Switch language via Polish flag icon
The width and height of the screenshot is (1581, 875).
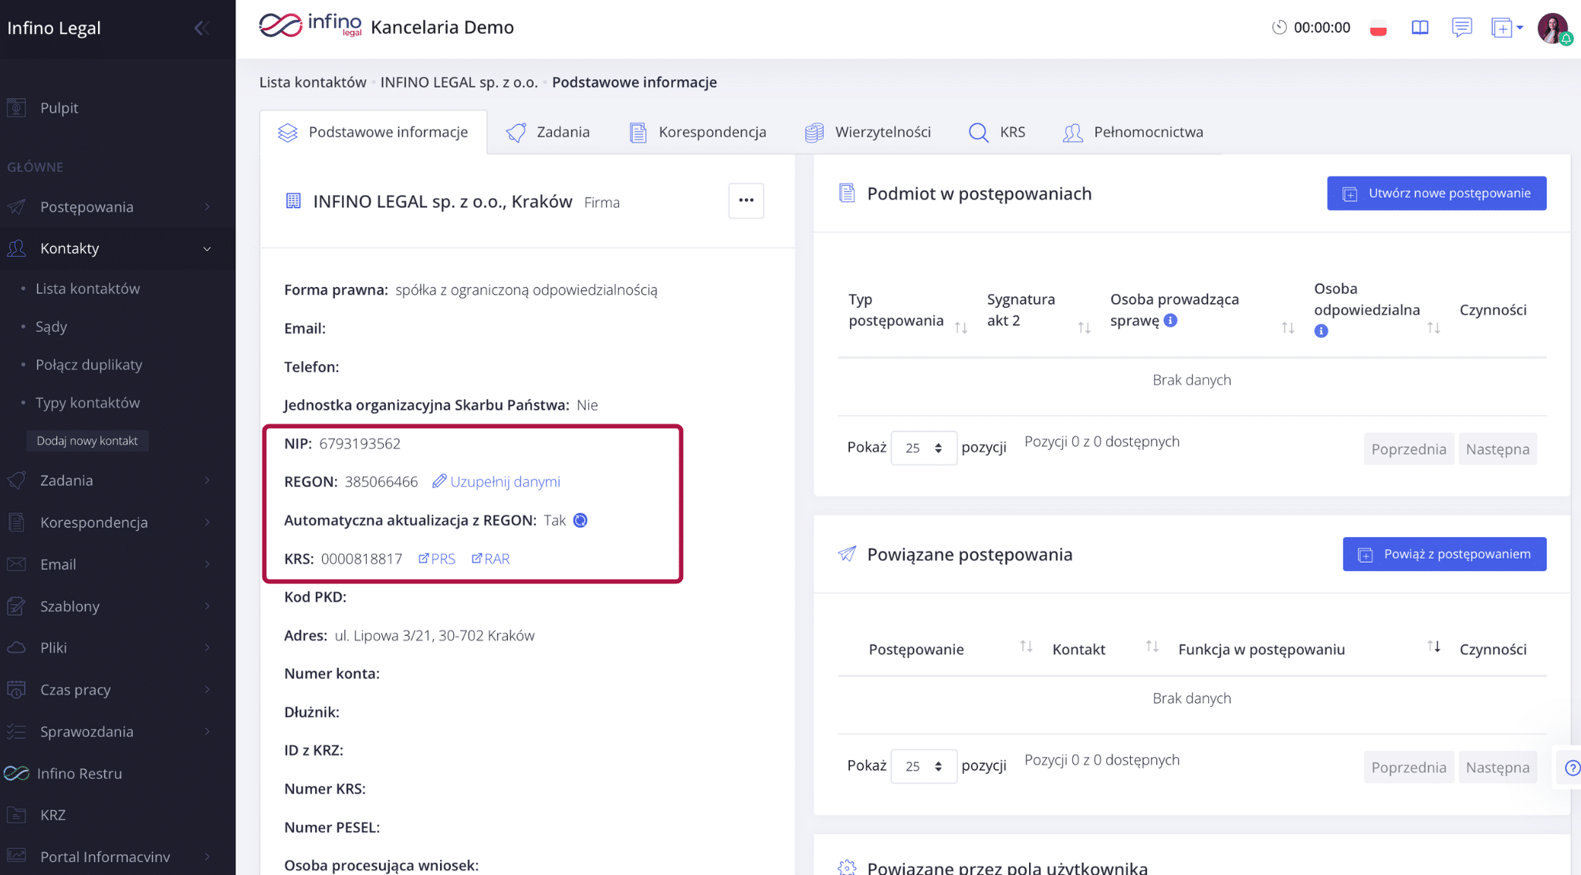click(1378, 29)
